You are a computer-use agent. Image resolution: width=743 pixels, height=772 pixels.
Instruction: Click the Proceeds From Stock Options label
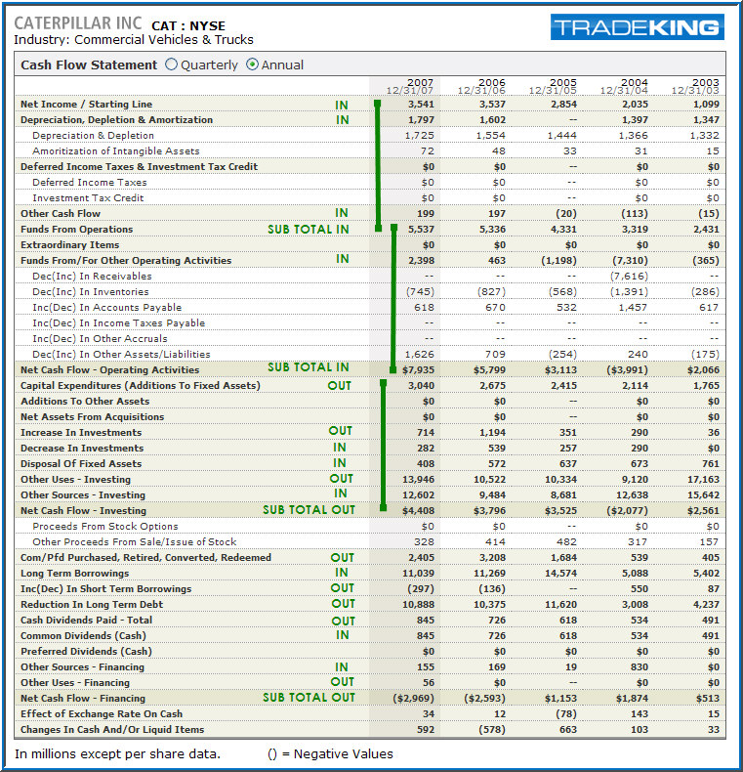tap(104, 527)
